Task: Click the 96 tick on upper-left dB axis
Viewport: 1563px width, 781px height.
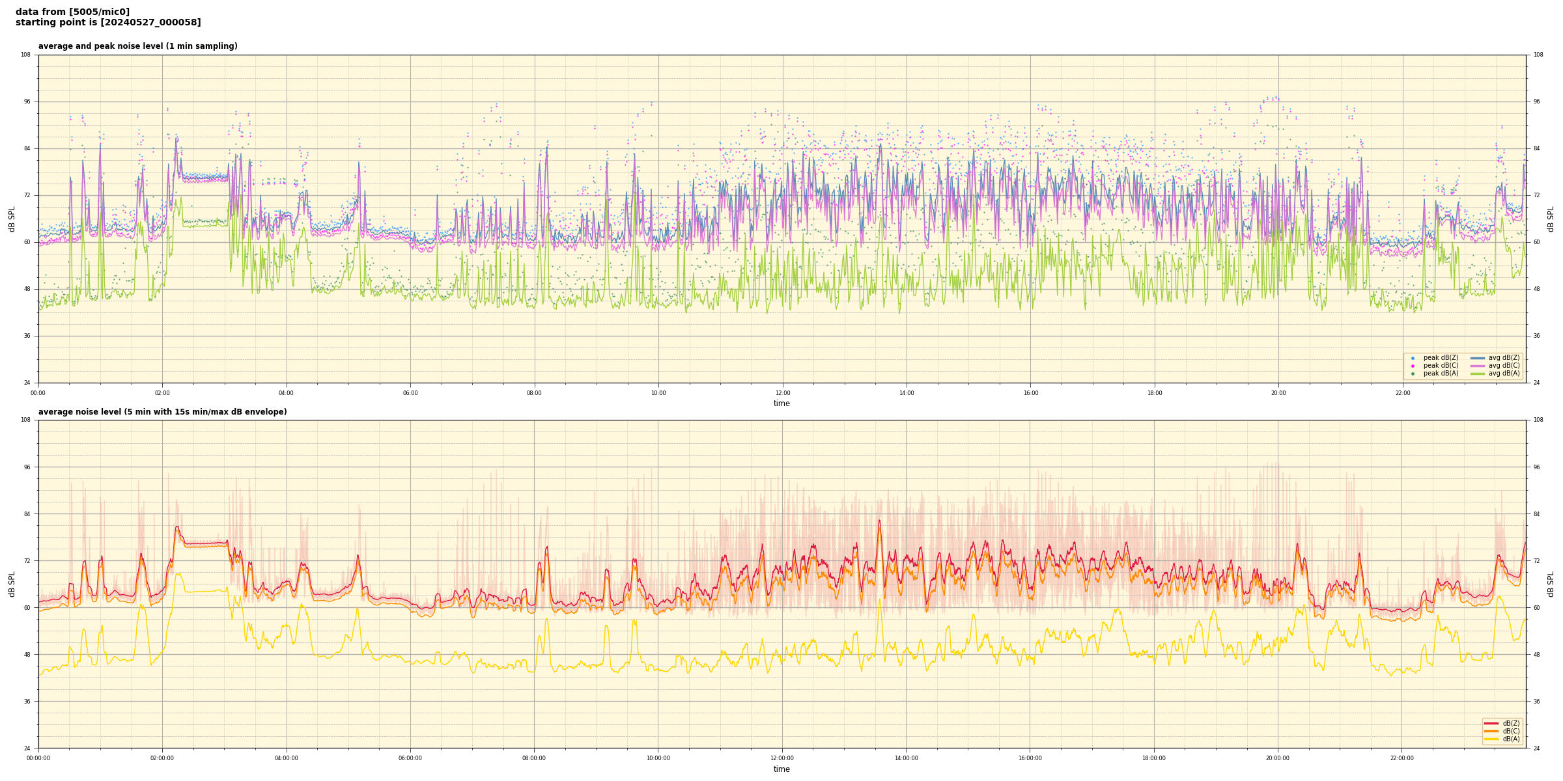Action: point(26,102)
